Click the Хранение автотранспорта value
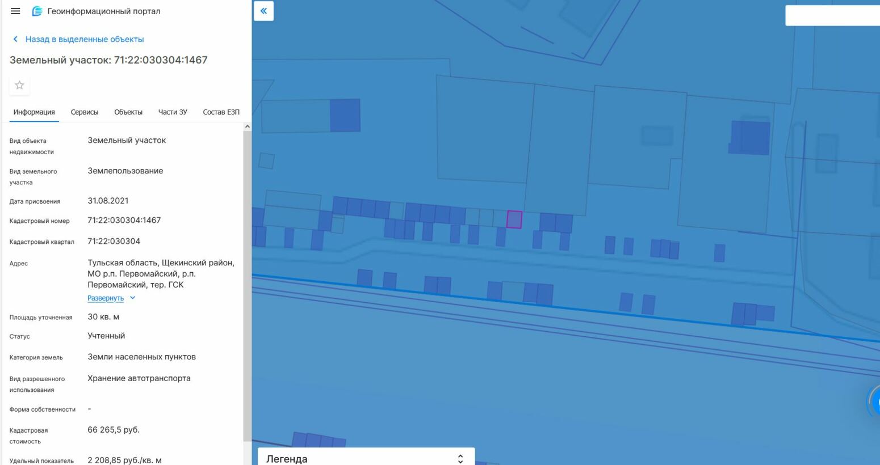 coord(139,378)
